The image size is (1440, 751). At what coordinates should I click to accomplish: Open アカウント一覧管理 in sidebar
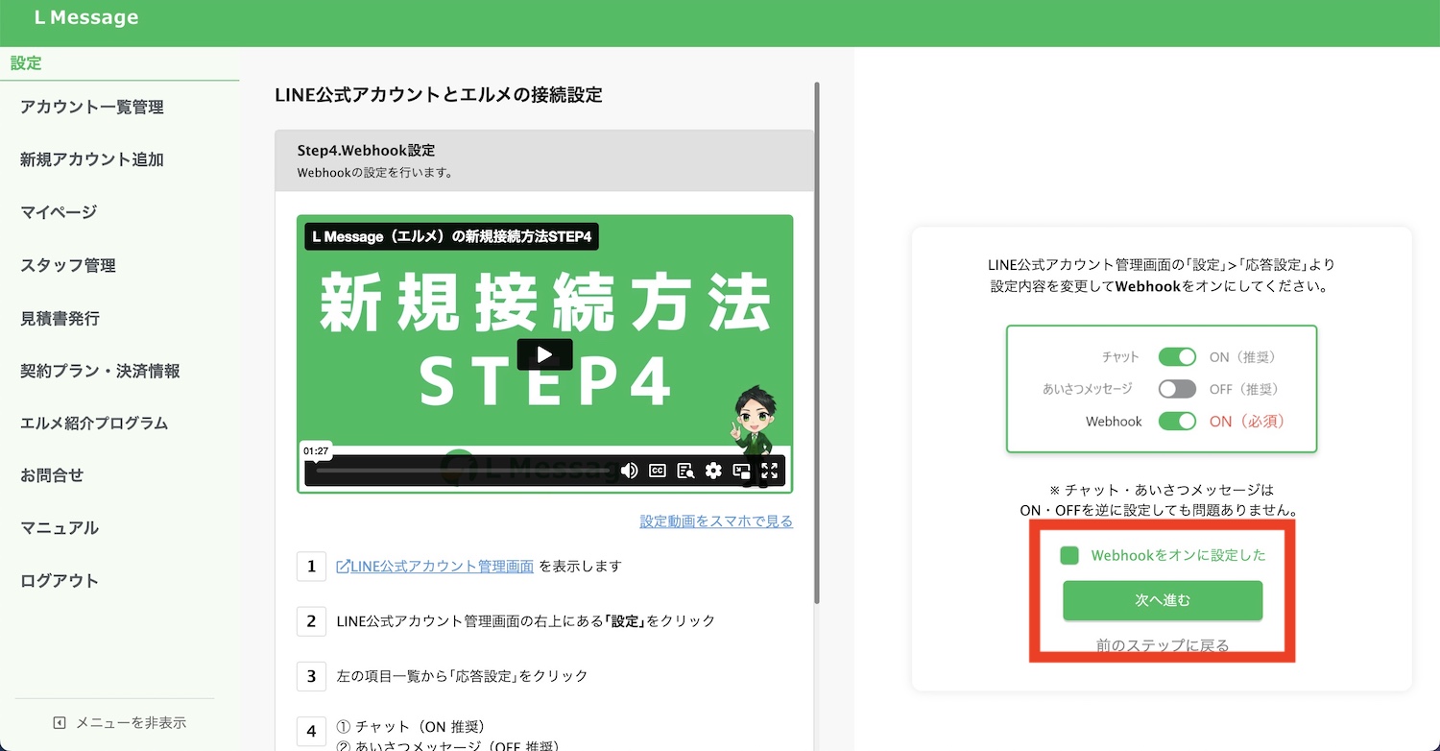pos(92,108)
